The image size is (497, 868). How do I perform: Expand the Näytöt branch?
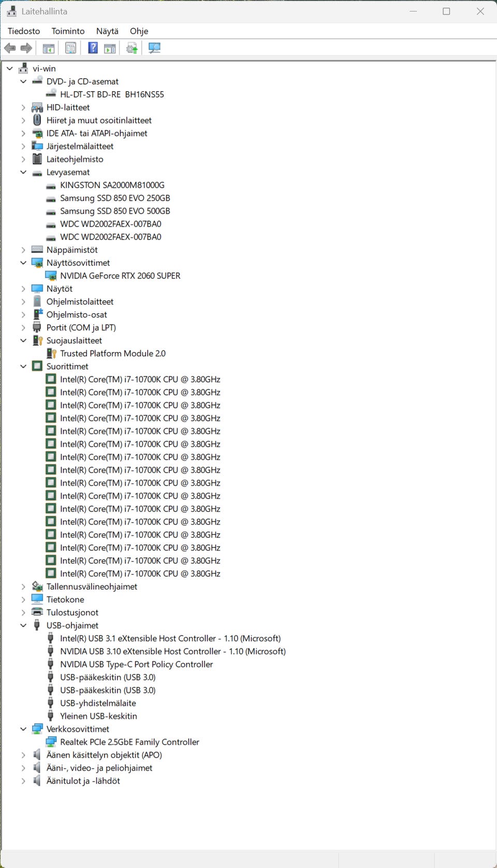click(x=23, y=288)
